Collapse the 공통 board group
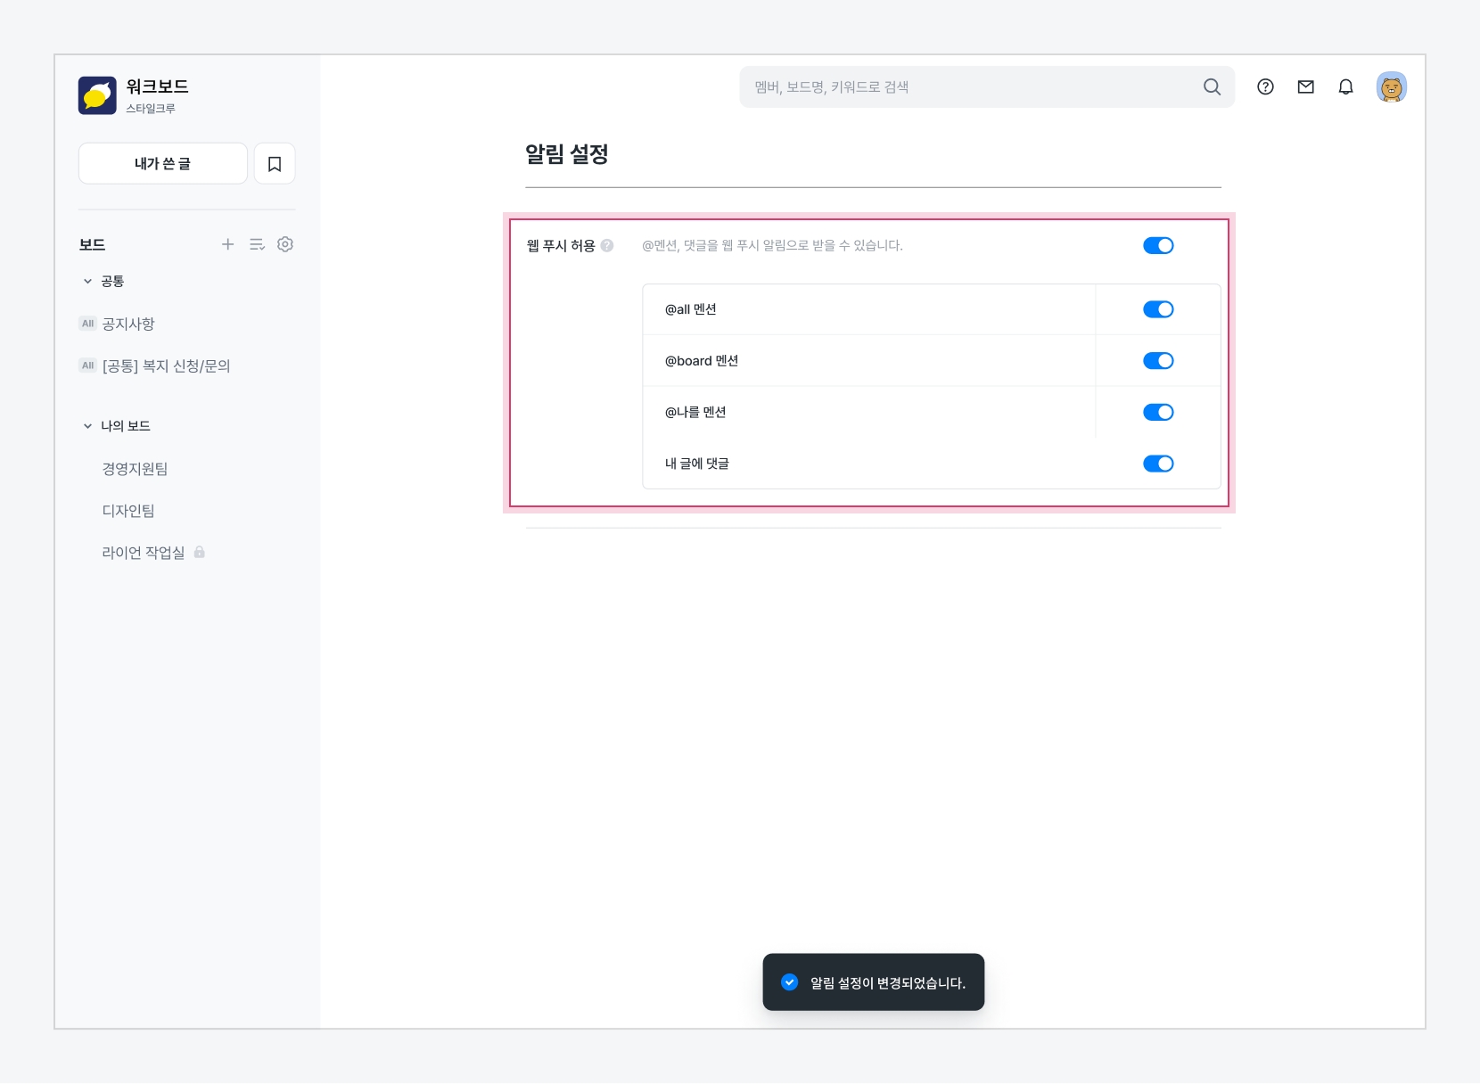The image size is (1480, 1084). click(x=88, y=282)
